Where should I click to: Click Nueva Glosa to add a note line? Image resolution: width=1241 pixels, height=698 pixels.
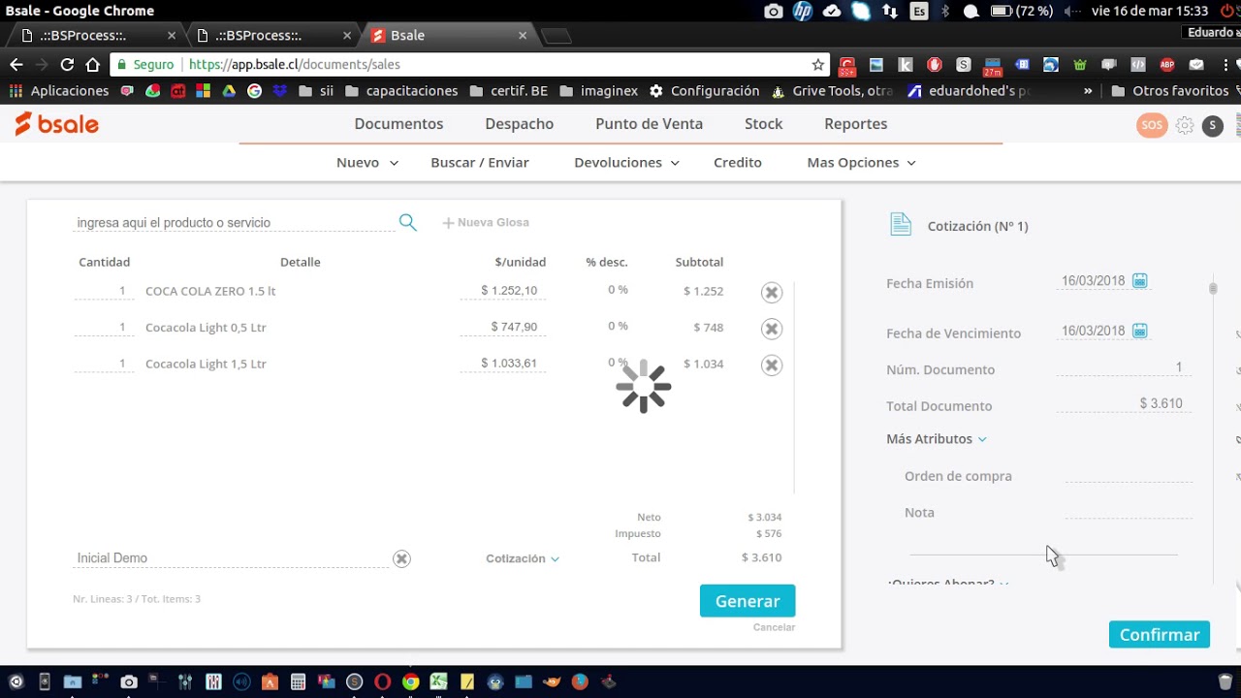pyautogui.click(x=486, y=223)
